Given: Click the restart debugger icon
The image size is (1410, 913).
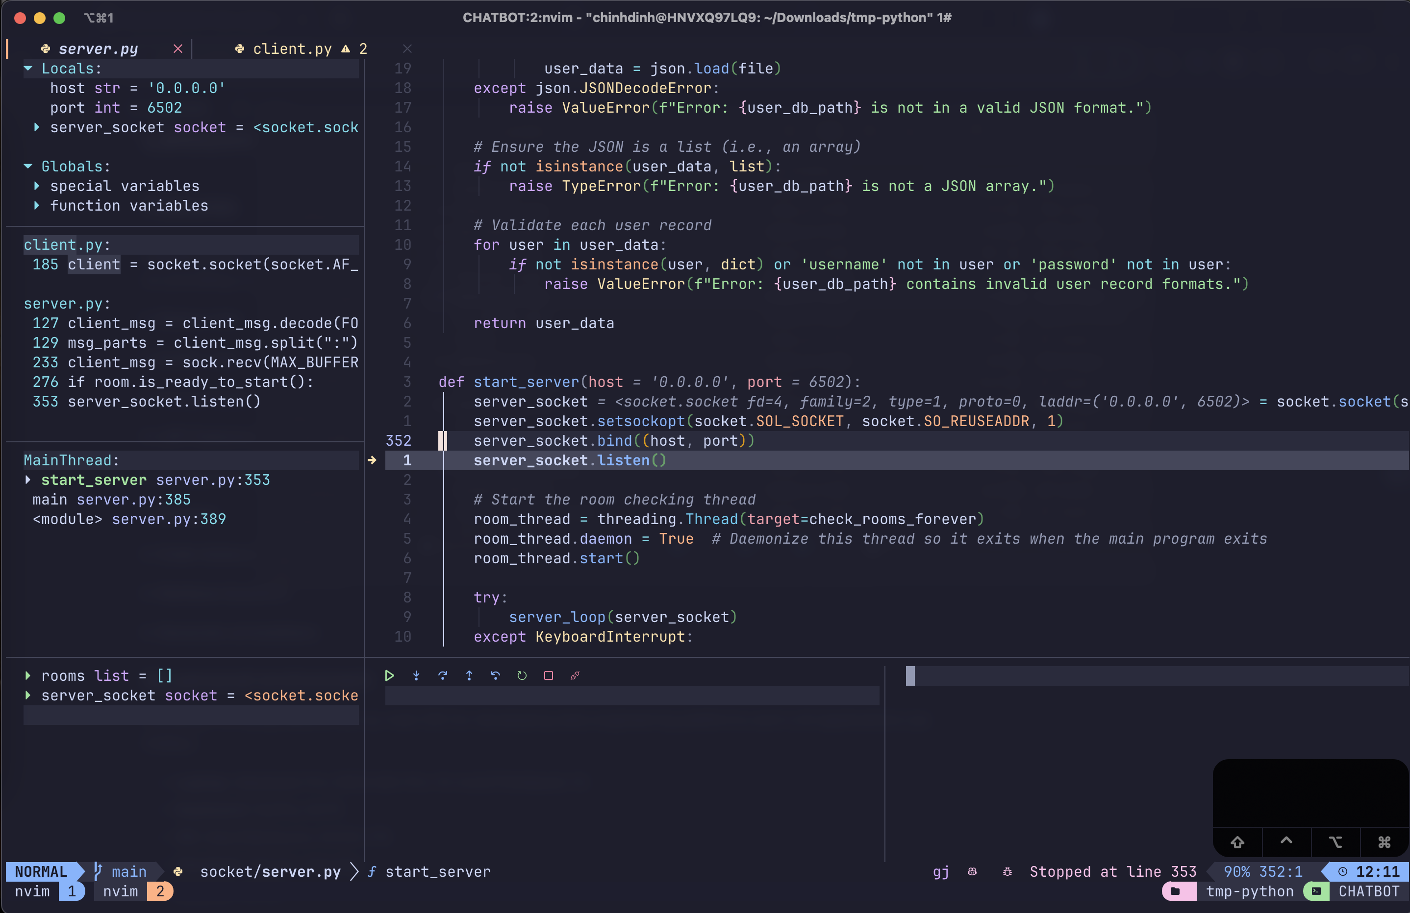Looking at the screenshot, I should coord(522,675).
